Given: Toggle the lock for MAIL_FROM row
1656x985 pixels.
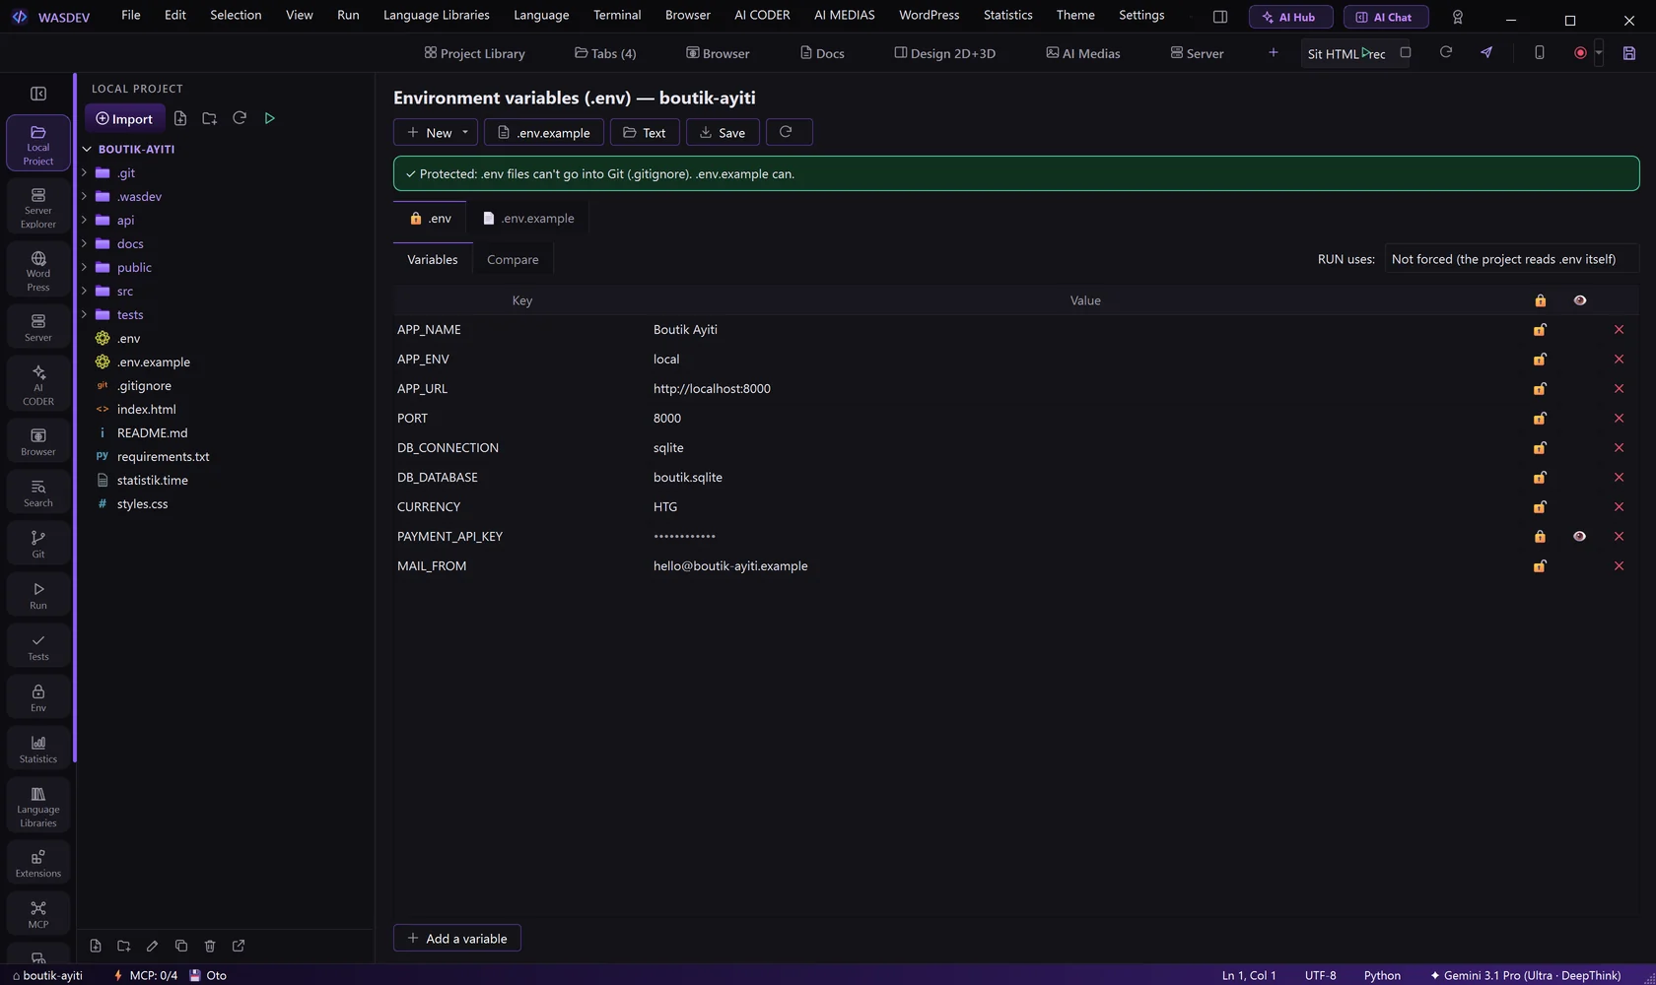Looking at the screenshot, I should (1540, 566).
